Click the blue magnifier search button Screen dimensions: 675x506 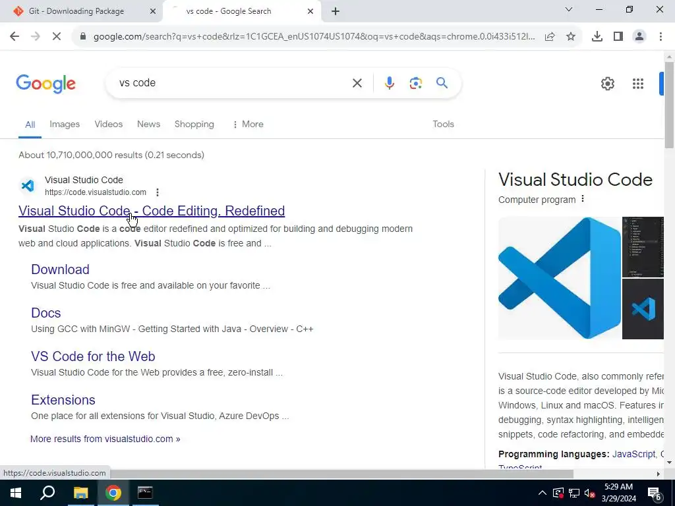tap(442, 83)
